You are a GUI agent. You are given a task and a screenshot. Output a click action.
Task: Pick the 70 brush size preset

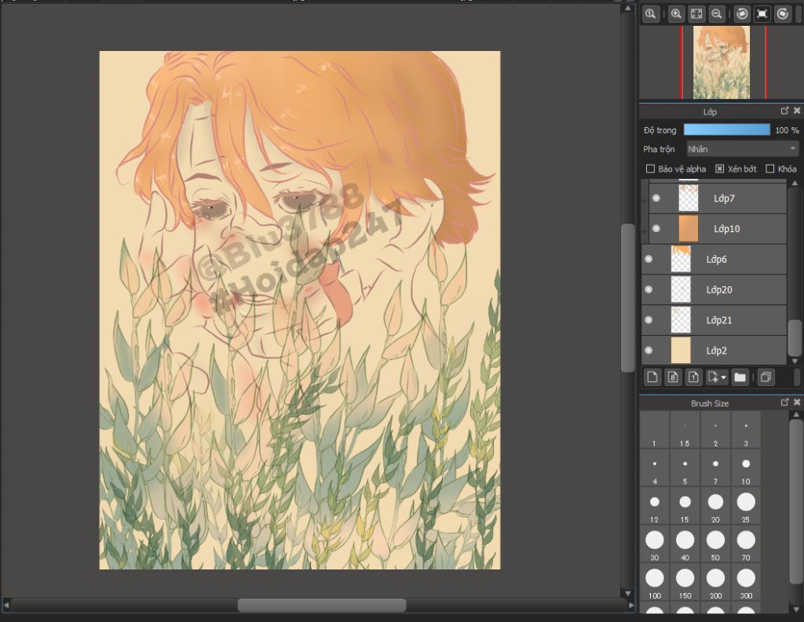(x=746, y=544)
